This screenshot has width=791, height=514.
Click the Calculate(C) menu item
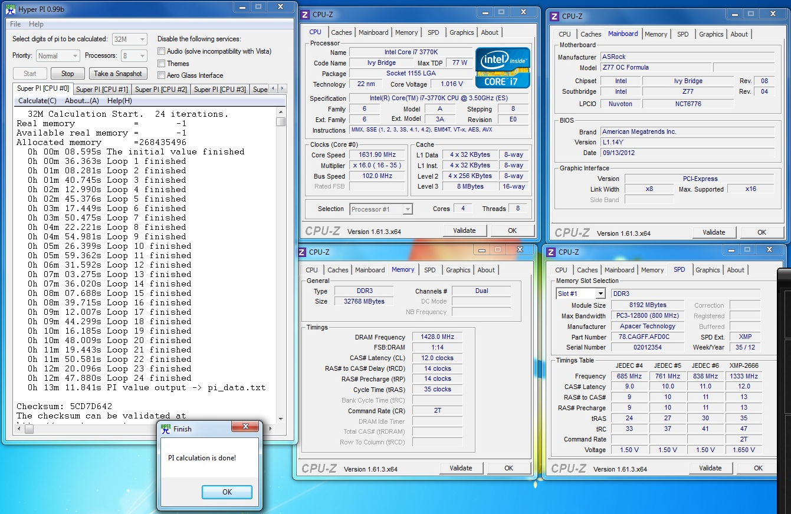[x=37, y=101]
